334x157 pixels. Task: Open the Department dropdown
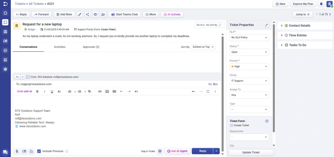[249, 137]
